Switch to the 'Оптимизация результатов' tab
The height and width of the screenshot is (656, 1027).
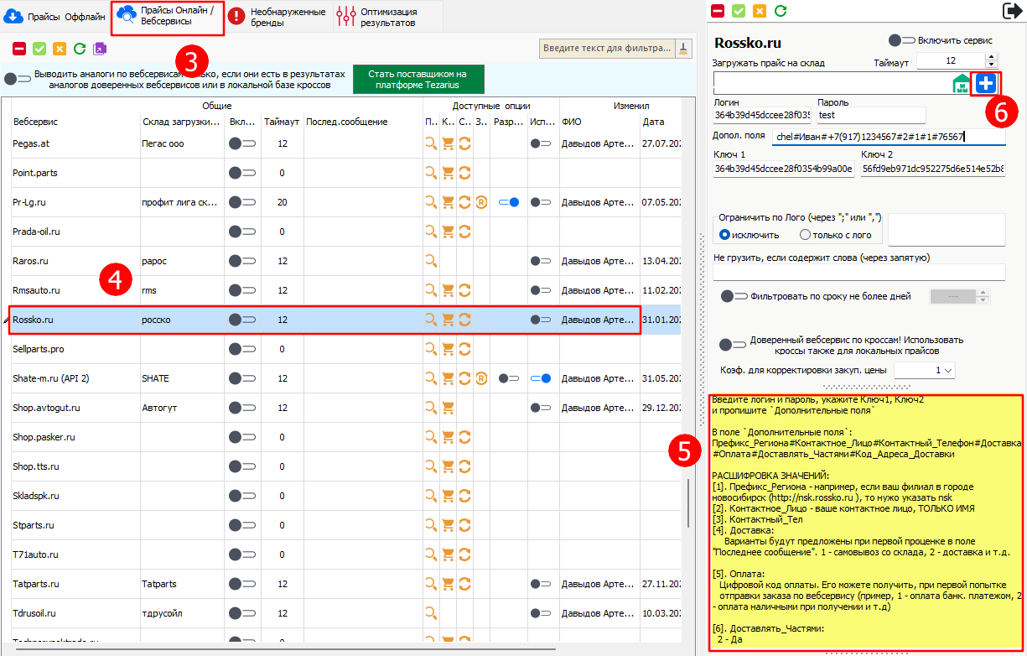click(388, 17)
